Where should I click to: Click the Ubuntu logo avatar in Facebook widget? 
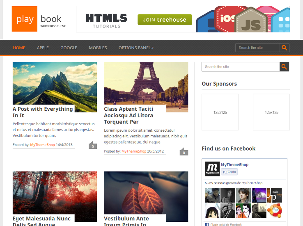coord(274,211)
